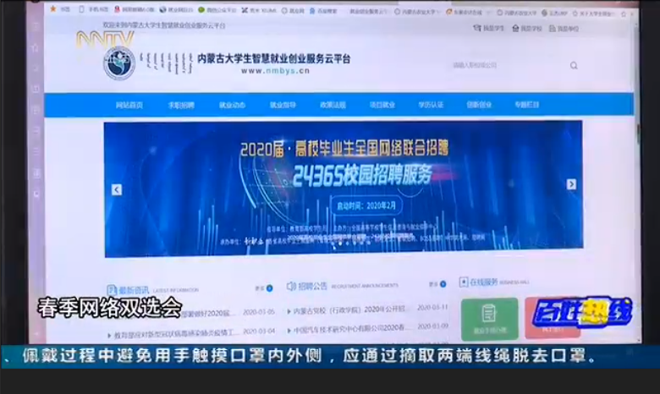The width and height of the screenshot is (660, 394).
Task: Open the 网站首页 navigation tab
Action: (129, 105)
